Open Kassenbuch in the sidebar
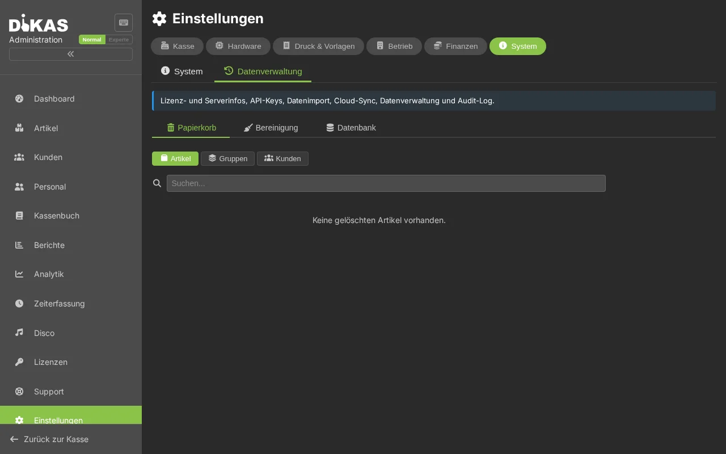The width and height of the screenshot is (726, 454). (x=71, y=216)
